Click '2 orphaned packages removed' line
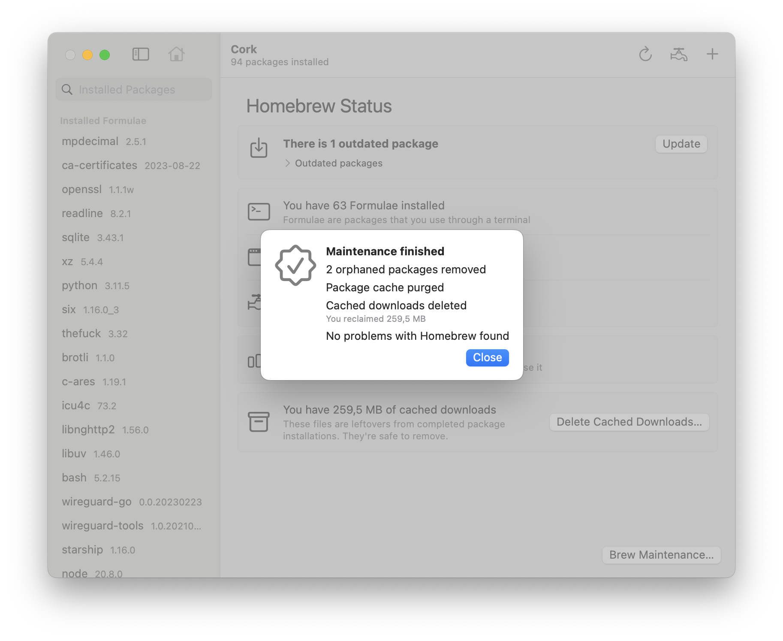 (406, 269)
